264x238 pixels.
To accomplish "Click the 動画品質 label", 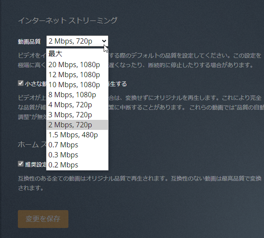I will click(x=29, y=41).
